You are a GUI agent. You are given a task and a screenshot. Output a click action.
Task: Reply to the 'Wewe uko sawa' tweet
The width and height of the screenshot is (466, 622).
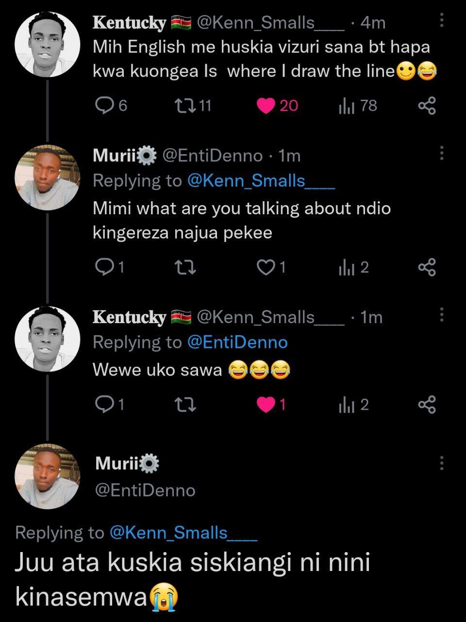pyautogui.click(x=103, y=404)
